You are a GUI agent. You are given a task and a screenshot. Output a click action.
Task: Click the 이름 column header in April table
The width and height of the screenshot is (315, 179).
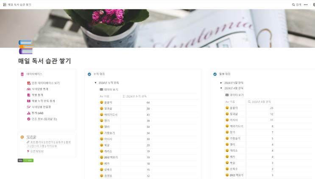click(x=235, y=102)
